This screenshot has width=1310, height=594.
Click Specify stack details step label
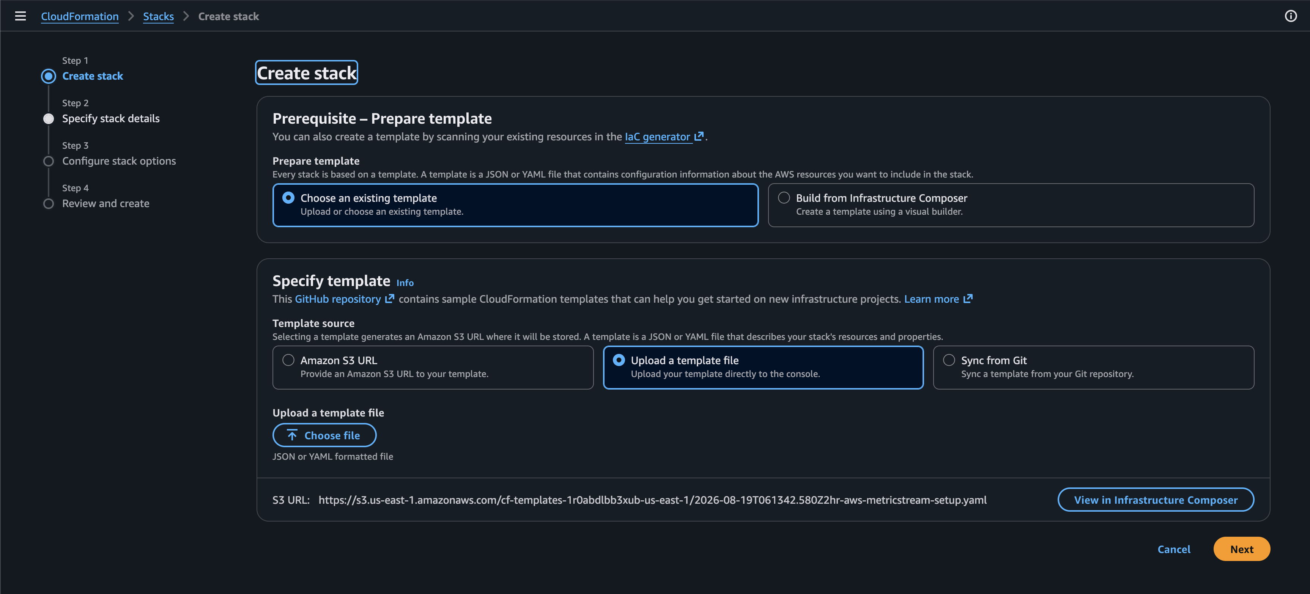pyautogui.click(x=111, y=118)
